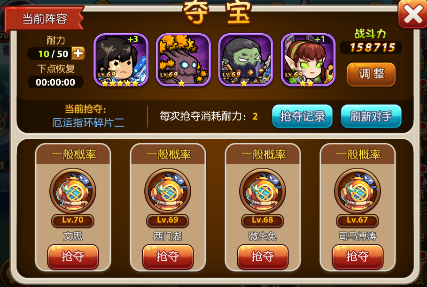Image resolution: width=427 pixels, height=287 pixels.
Task: Click the 厄运指环碎片二 fragment link
Action: [x=88, y=123]
